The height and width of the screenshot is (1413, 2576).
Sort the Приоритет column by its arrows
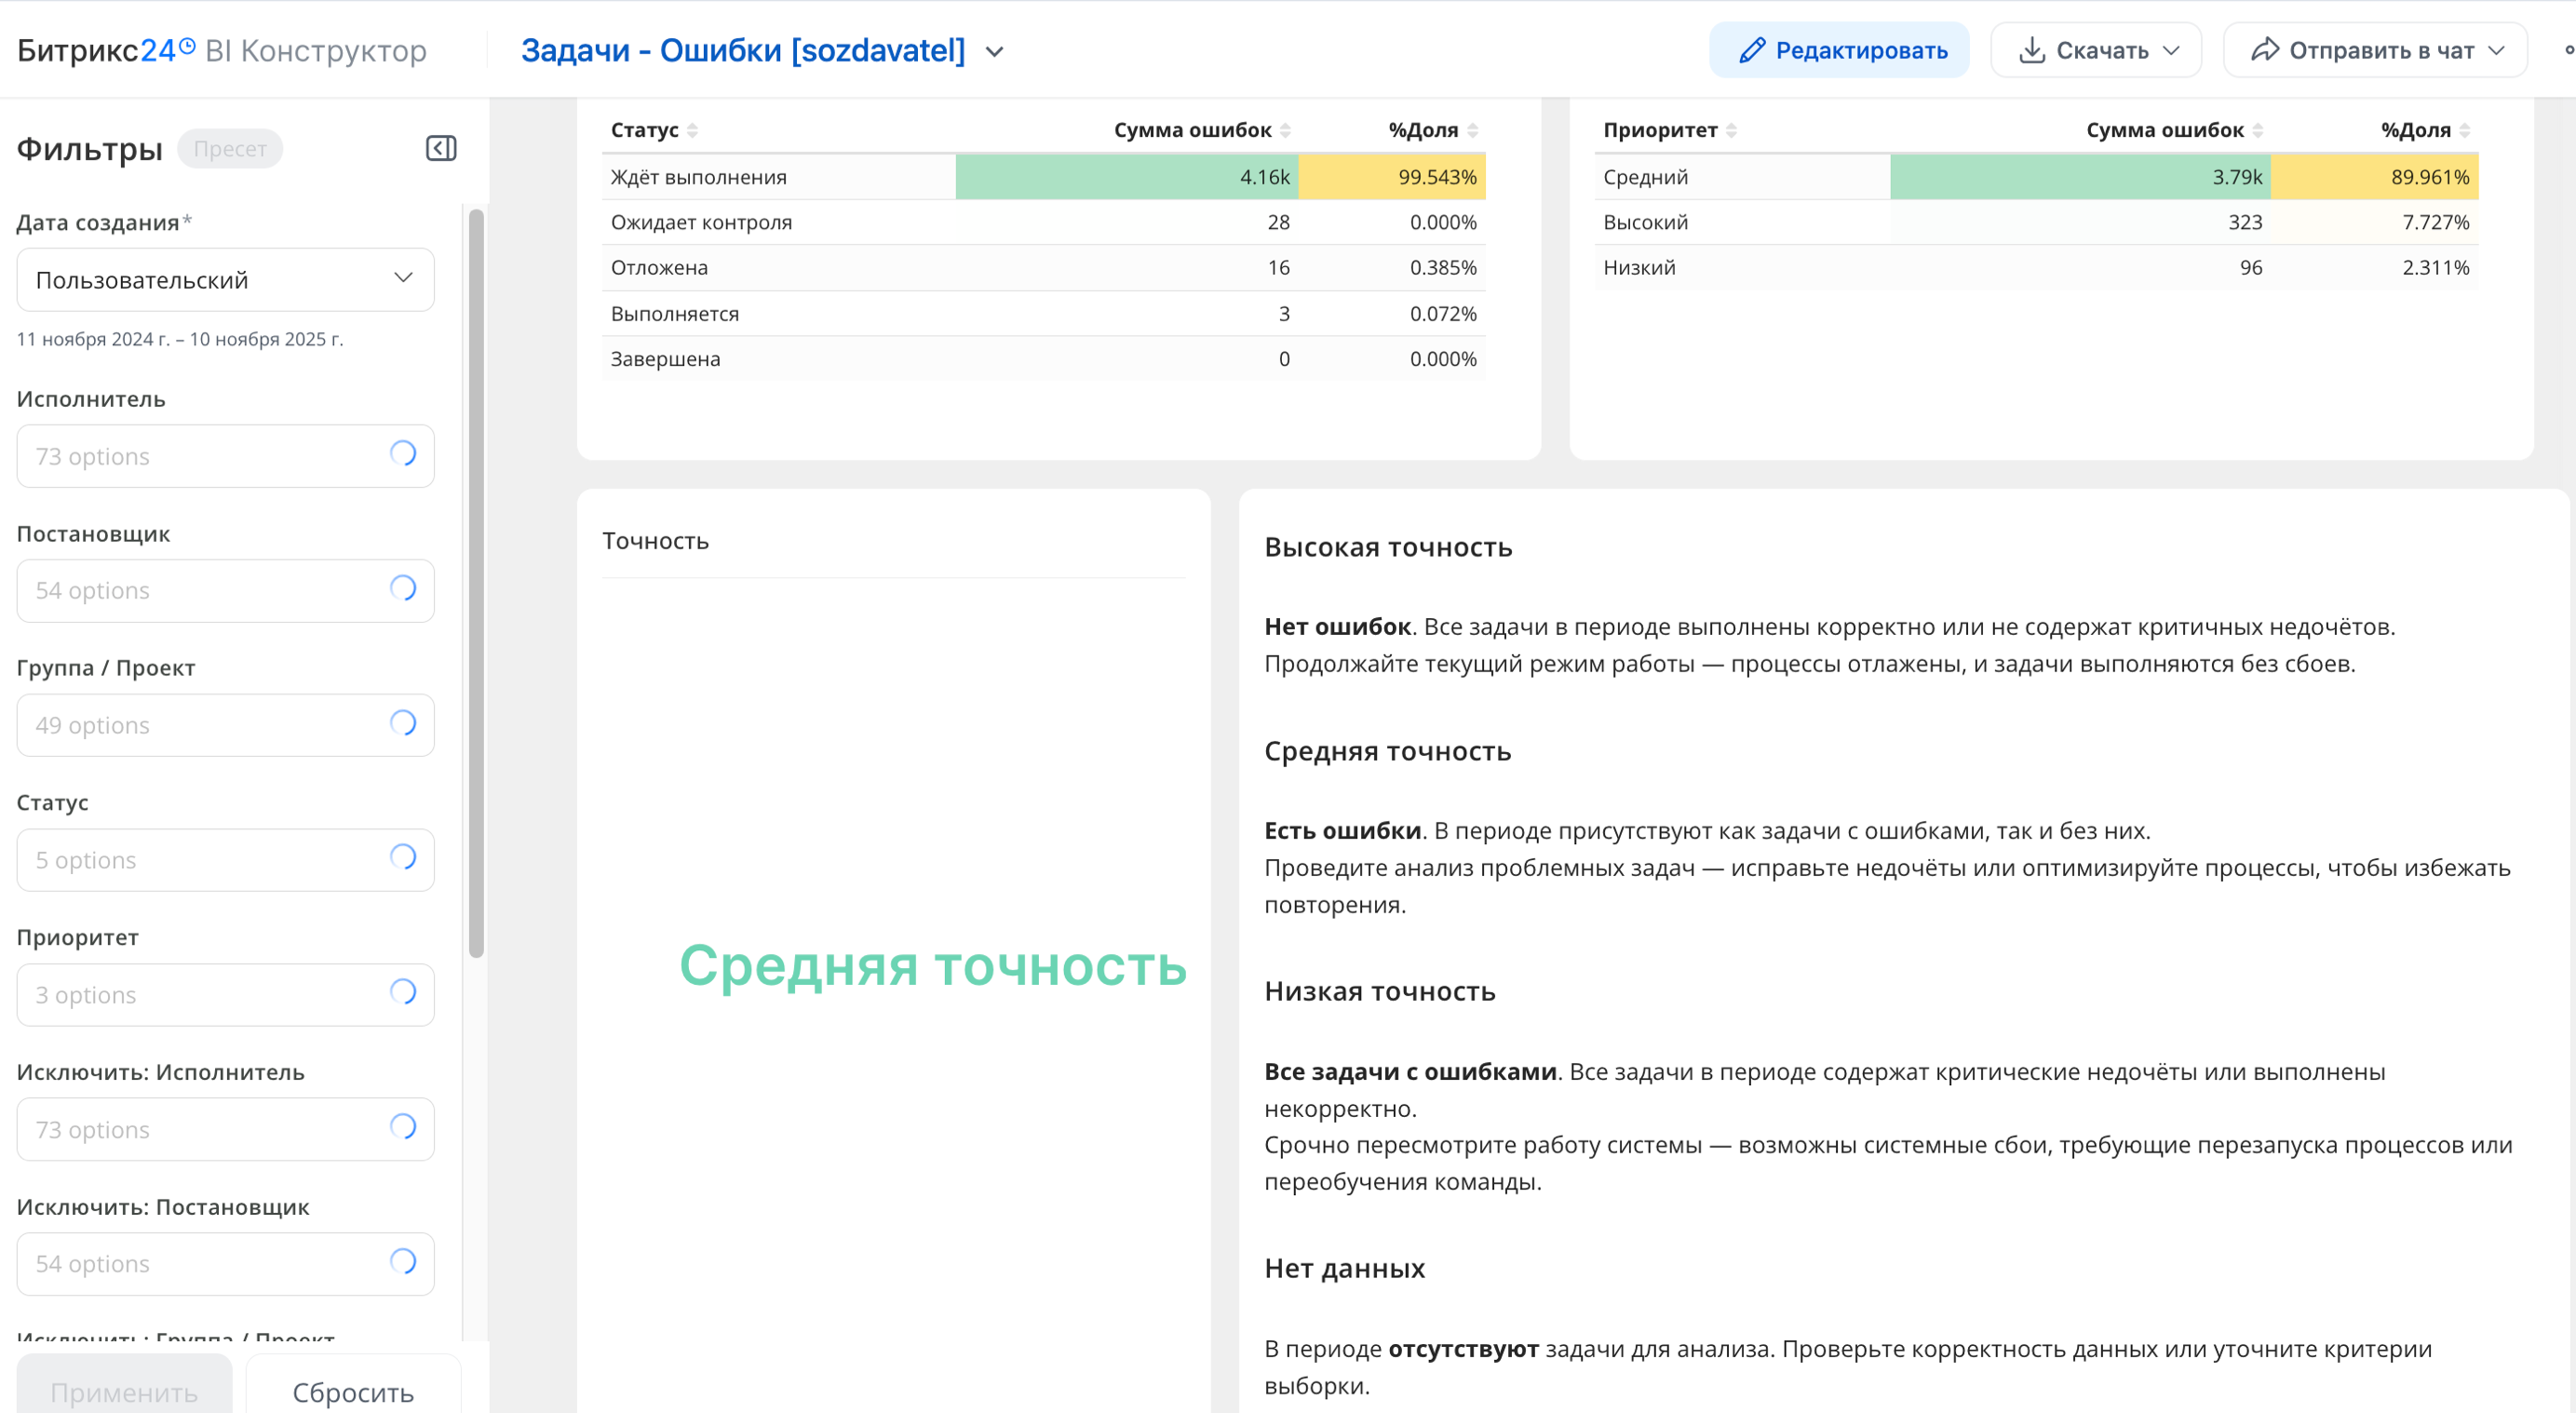1731,130
